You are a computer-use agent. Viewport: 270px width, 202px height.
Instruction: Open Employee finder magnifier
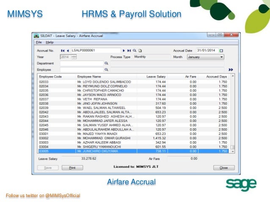pyautogui.click(x=106, y=70)
